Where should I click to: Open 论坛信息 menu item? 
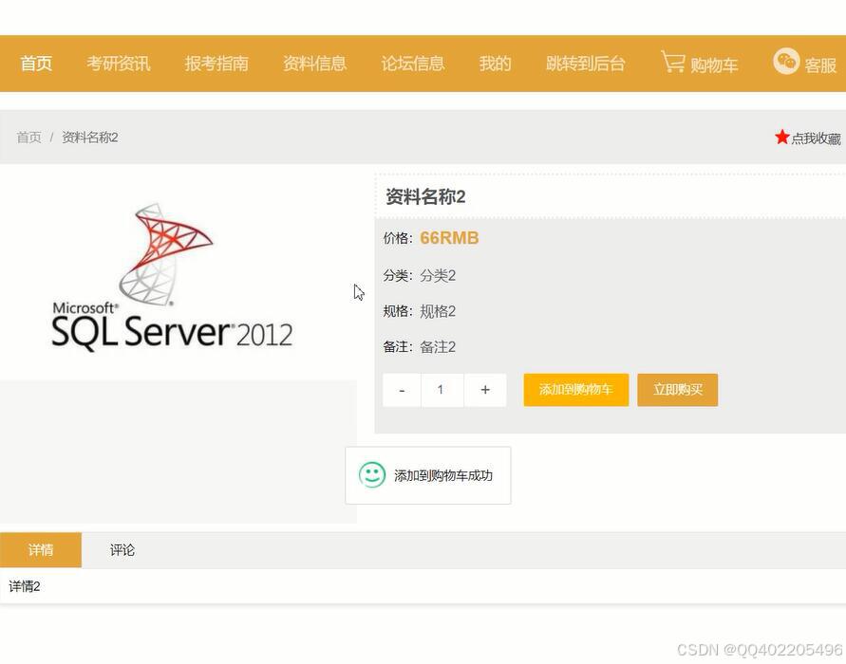pyautogui.click(x=413, y=64)
